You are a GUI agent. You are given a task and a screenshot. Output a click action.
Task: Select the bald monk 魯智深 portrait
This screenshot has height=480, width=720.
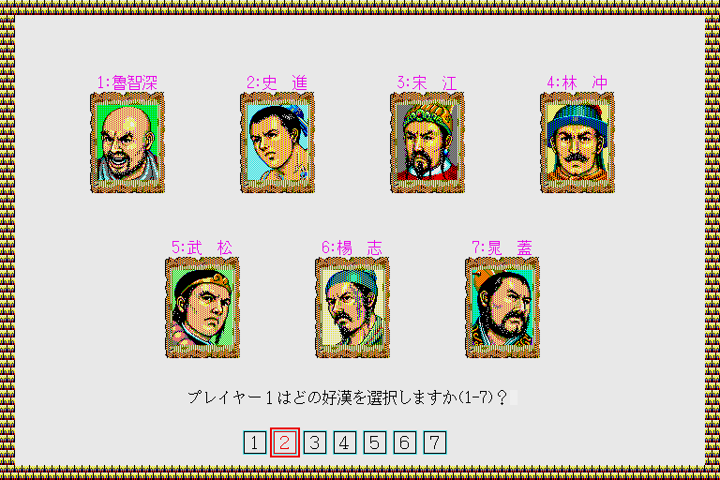pos(127,142)
